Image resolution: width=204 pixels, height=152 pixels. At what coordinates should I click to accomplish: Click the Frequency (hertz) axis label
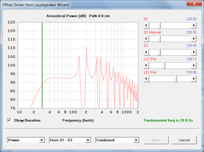tap(78, 120)
